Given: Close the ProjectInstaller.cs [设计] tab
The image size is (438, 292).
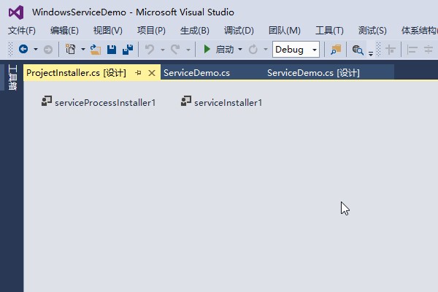Looking at the screenshot, I should [x=152, y=73].
